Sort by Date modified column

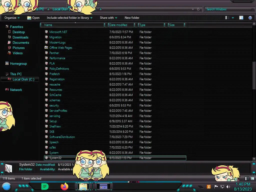[x=121, y=25]
